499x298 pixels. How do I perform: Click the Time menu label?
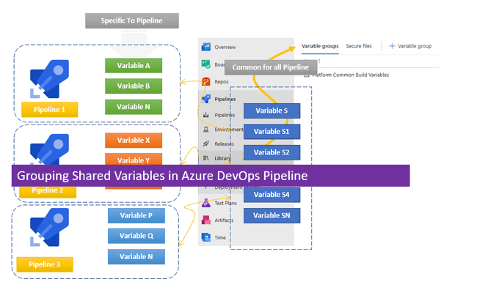tap(220, 237)
